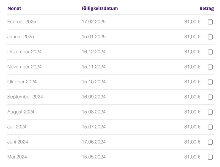Click the 16.09.2024 due date

coord(94,97)
